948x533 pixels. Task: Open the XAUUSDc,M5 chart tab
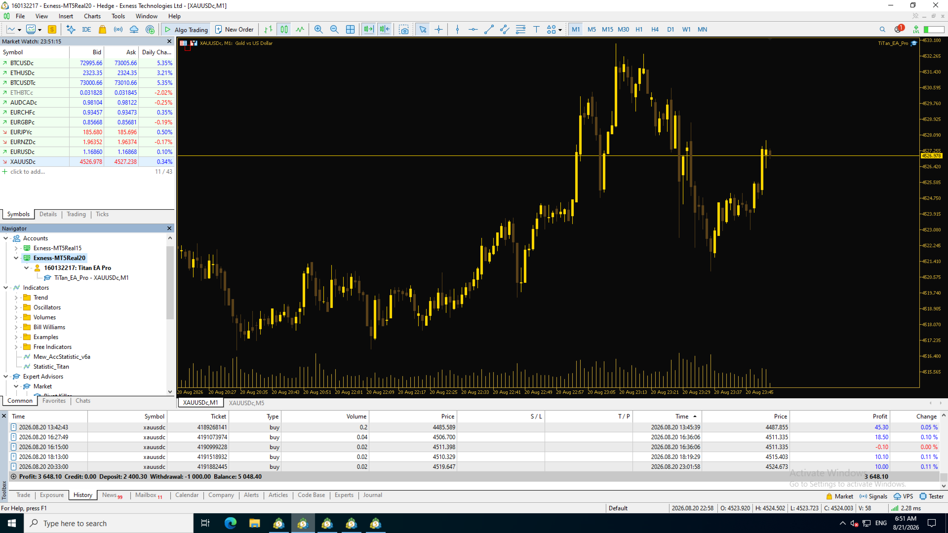246,403
